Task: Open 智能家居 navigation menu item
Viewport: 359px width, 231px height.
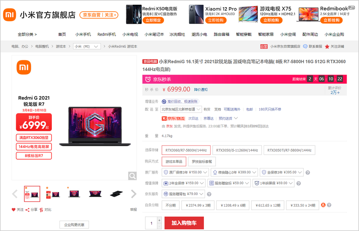Action: (266, 34)
